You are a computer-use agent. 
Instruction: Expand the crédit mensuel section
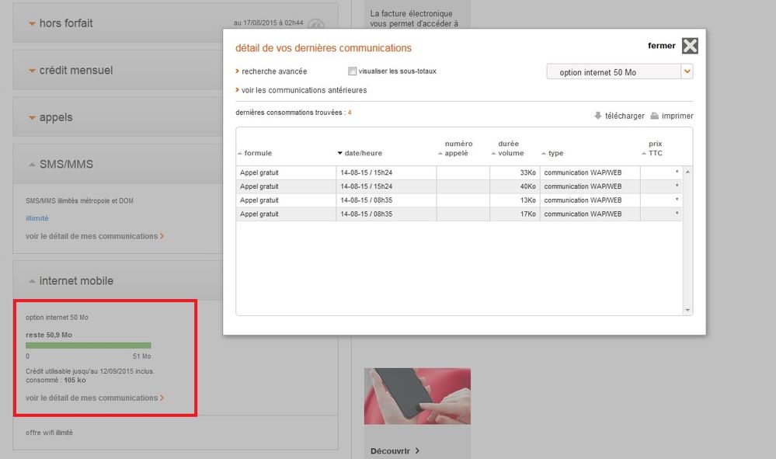(71, 70)
